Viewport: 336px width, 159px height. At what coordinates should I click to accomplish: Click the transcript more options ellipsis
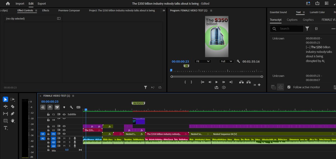[x=333, y=28]
